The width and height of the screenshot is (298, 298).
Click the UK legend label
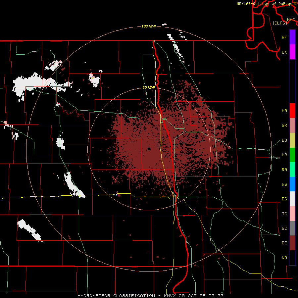284,52
